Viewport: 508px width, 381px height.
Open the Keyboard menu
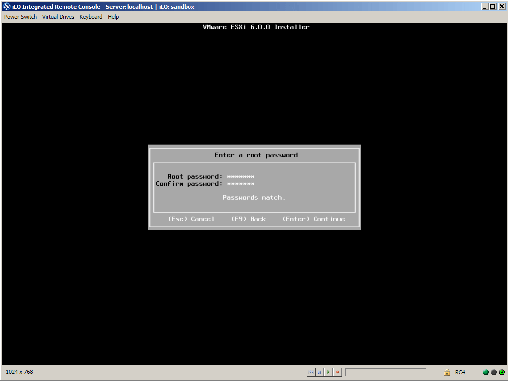(91, 17)
